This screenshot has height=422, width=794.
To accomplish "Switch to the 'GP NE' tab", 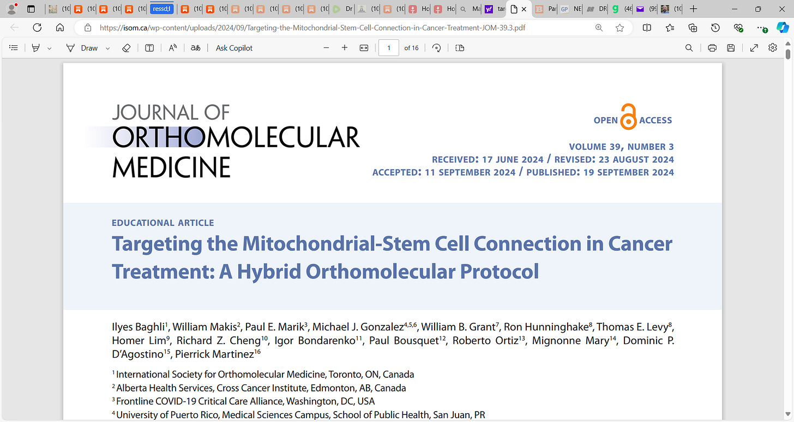I will pyautogui.click(x=570, y=9).
